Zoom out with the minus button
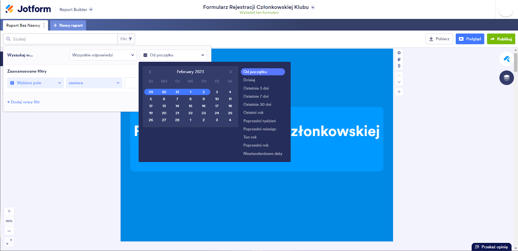 click(9, 231)
